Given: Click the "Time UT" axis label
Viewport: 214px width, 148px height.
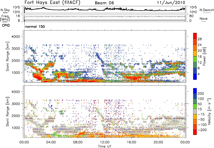Looking at the screenshot, I should click(105, 146).
